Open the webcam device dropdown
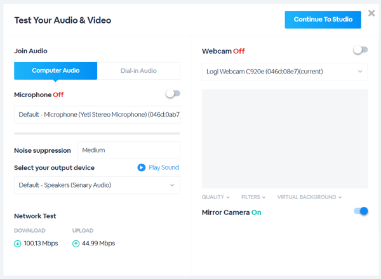 284,72
